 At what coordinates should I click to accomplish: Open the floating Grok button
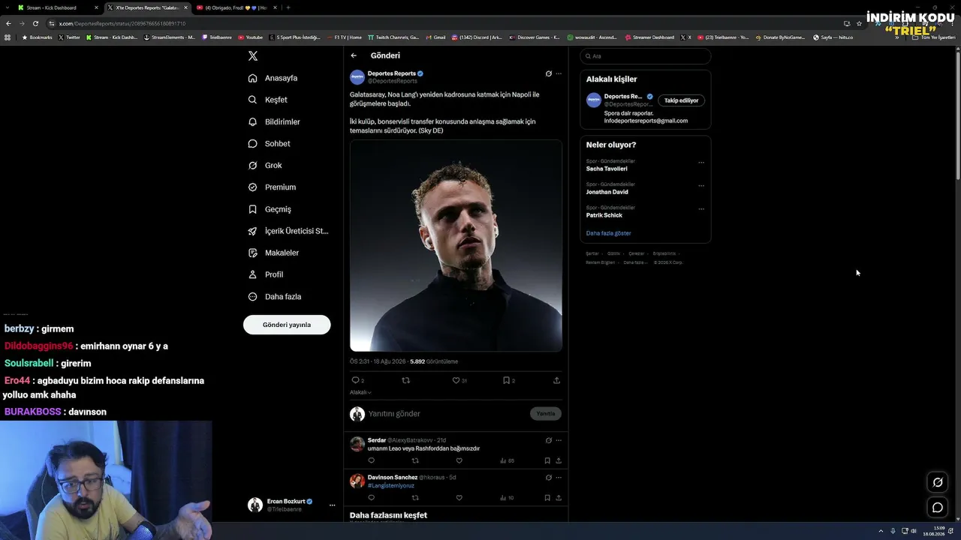(938, 482)
